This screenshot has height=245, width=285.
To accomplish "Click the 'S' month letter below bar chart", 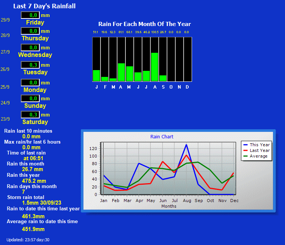I will [x=163, y=87].
